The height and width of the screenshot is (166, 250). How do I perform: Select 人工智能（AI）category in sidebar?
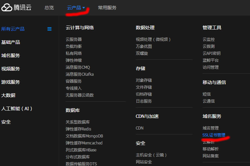[17, 109]
